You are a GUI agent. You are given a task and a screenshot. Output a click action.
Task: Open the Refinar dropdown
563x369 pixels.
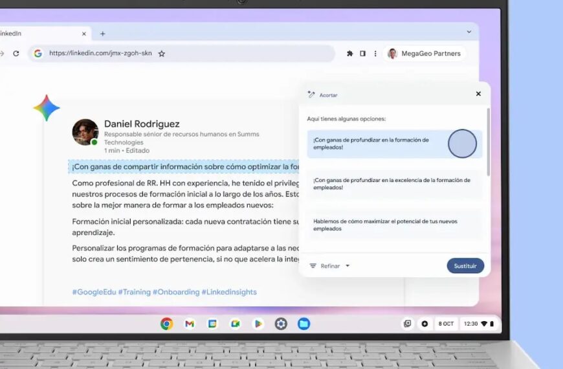329,266
